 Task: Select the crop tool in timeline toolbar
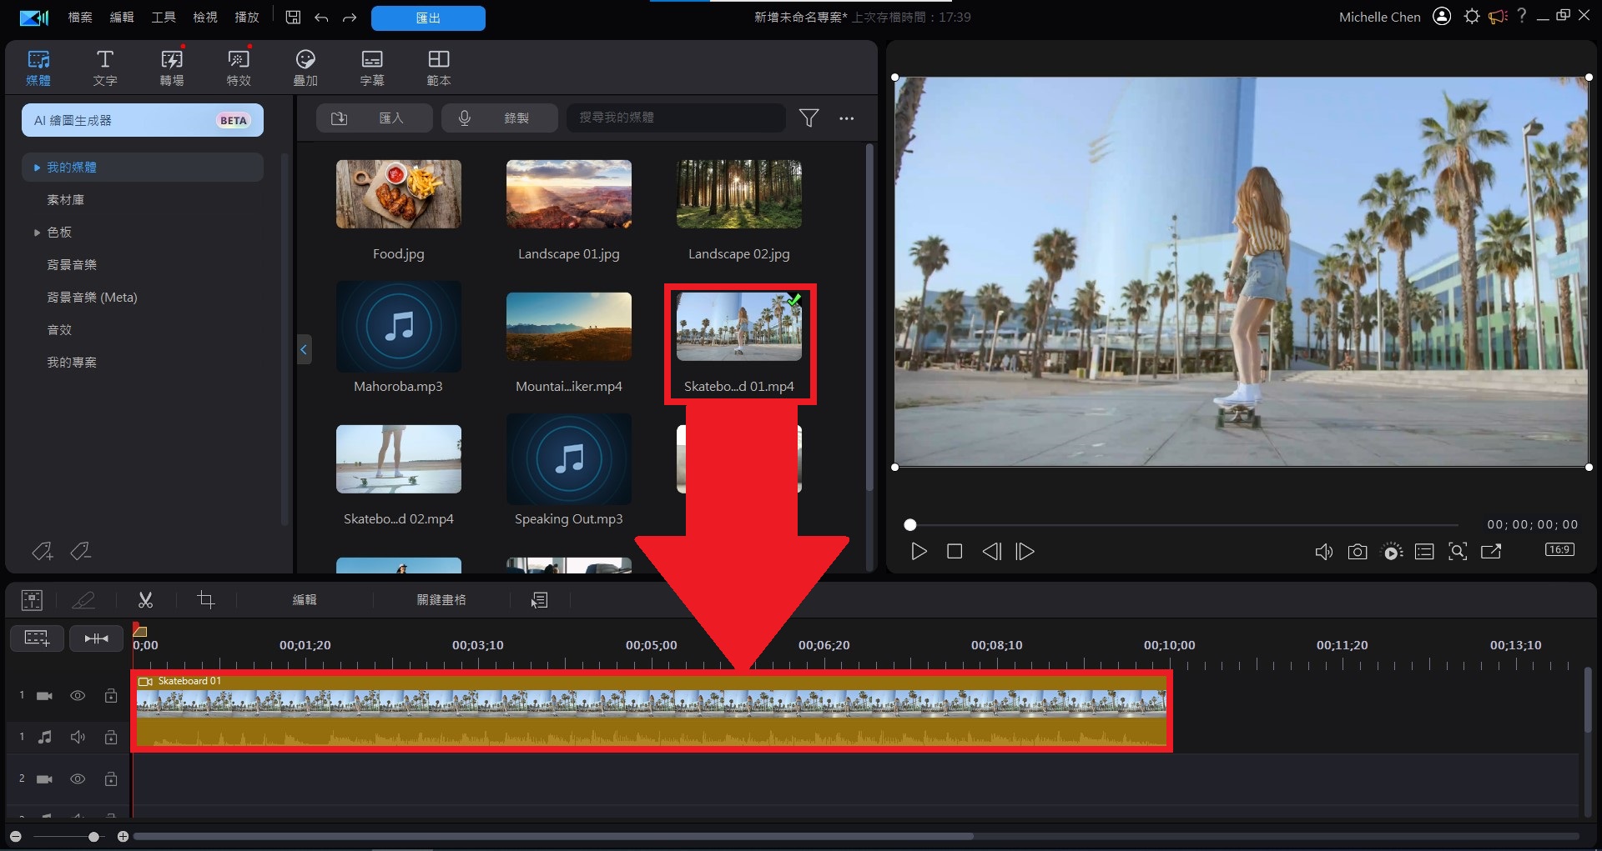tap(206, 599)
